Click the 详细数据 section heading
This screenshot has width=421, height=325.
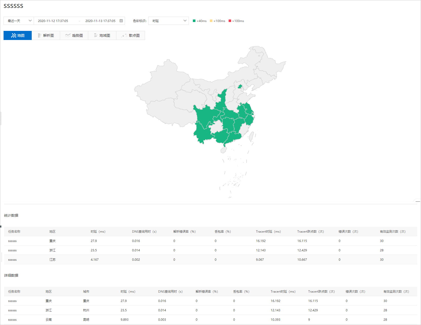[x=11, y=275]
